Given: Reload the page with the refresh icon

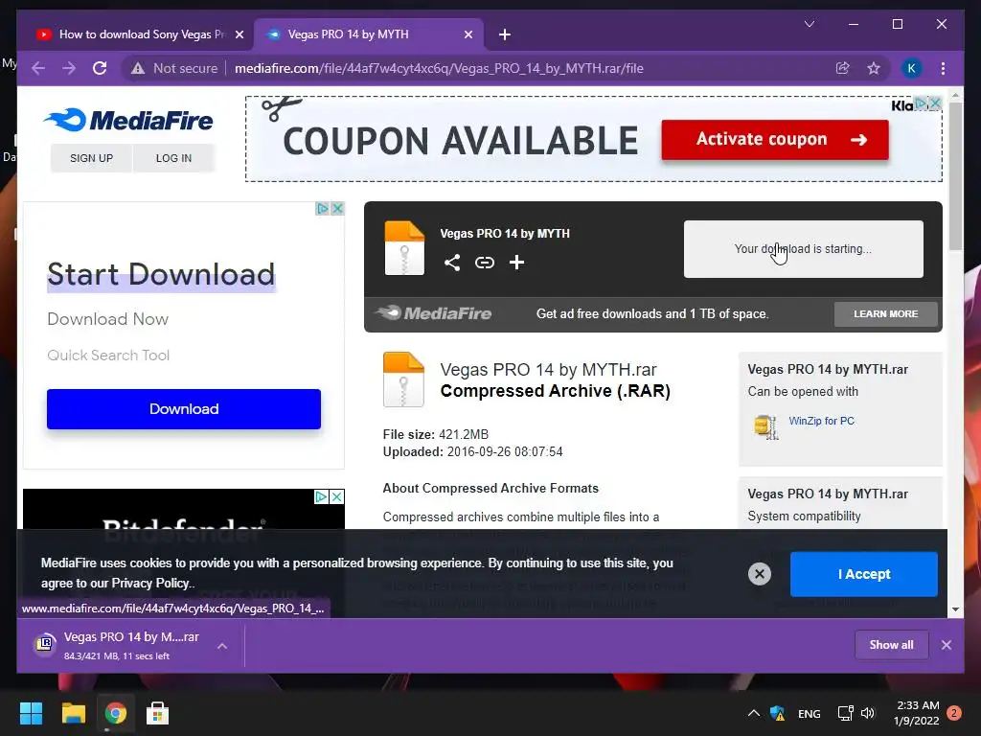Looking at the screenshot, I should pyautogui.click(x=100, y=68).
